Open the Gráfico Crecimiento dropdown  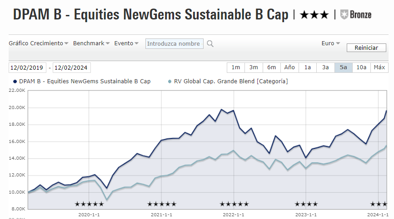pos(39,43)
